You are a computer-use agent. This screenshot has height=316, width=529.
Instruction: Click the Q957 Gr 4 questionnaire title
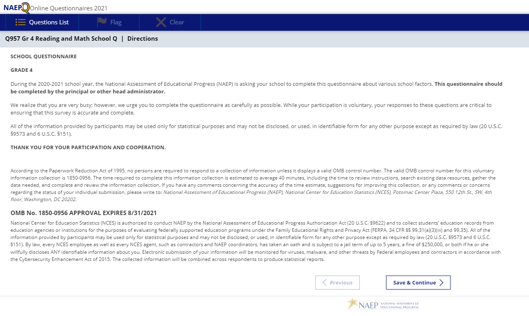tap(61, 39)
